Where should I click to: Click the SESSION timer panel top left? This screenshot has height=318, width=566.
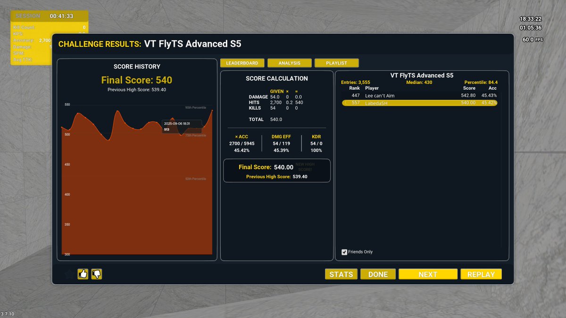coord(47,15)
